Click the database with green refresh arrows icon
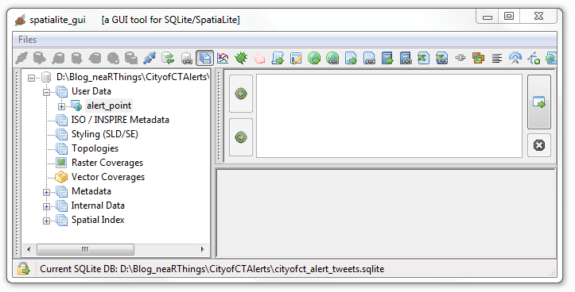This screenshot has height=292, width=575. tap(168, 58)
